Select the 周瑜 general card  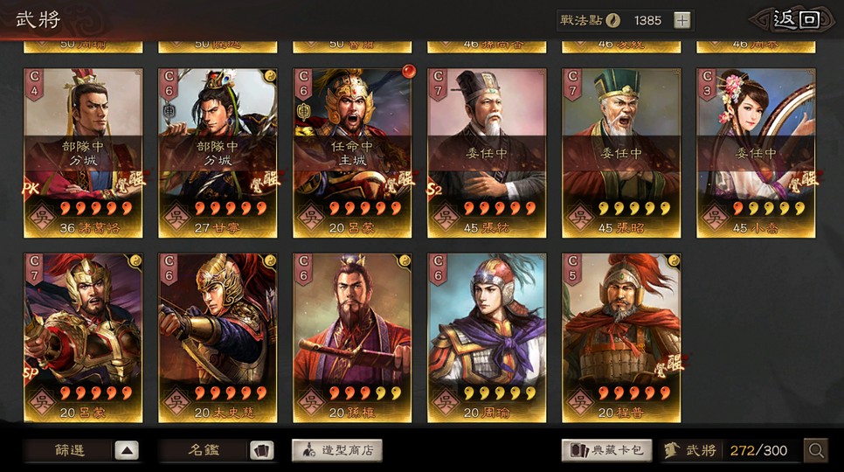tap(487, 338)
